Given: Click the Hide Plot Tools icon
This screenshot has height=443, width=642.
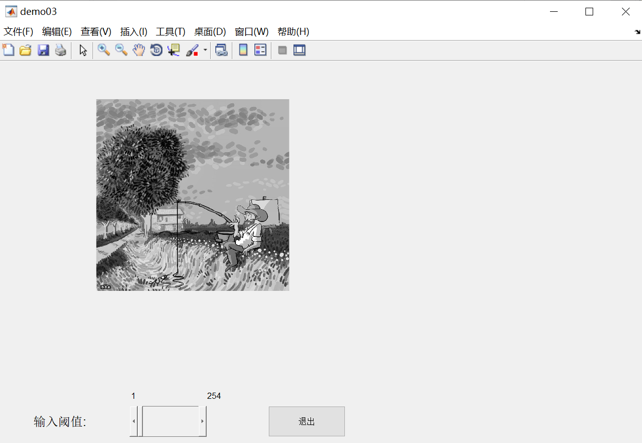Looking at the screenshot, I should point(282,50).
